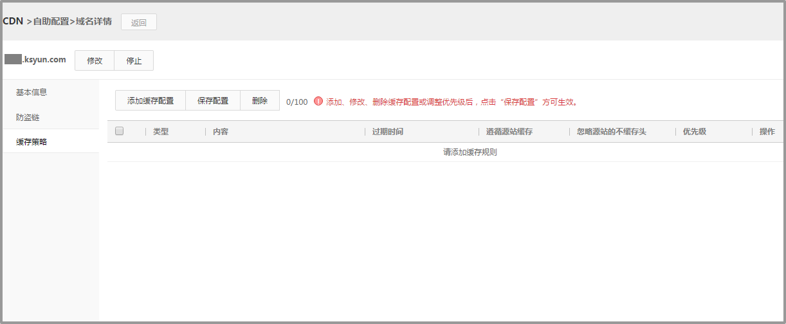
Task: Click 添加缓存配置 to add cache rule
Action: (151, 101)
